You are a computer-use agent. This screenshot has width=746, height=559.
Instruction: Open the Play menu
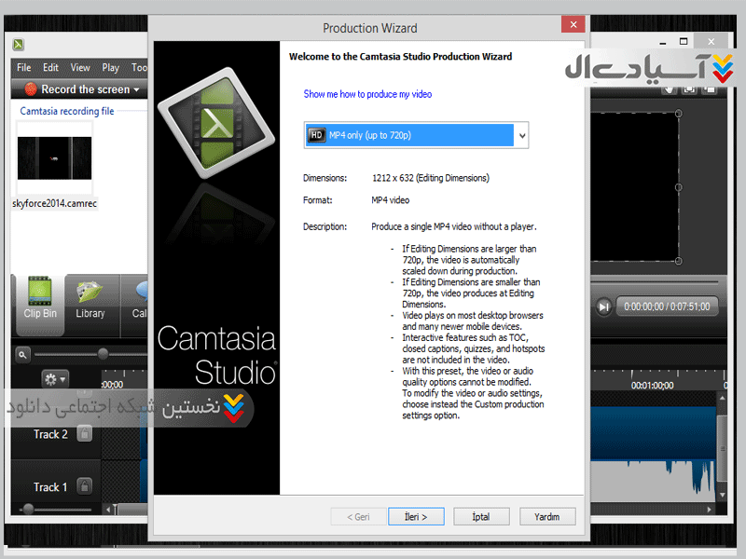[x=111, y=68]
